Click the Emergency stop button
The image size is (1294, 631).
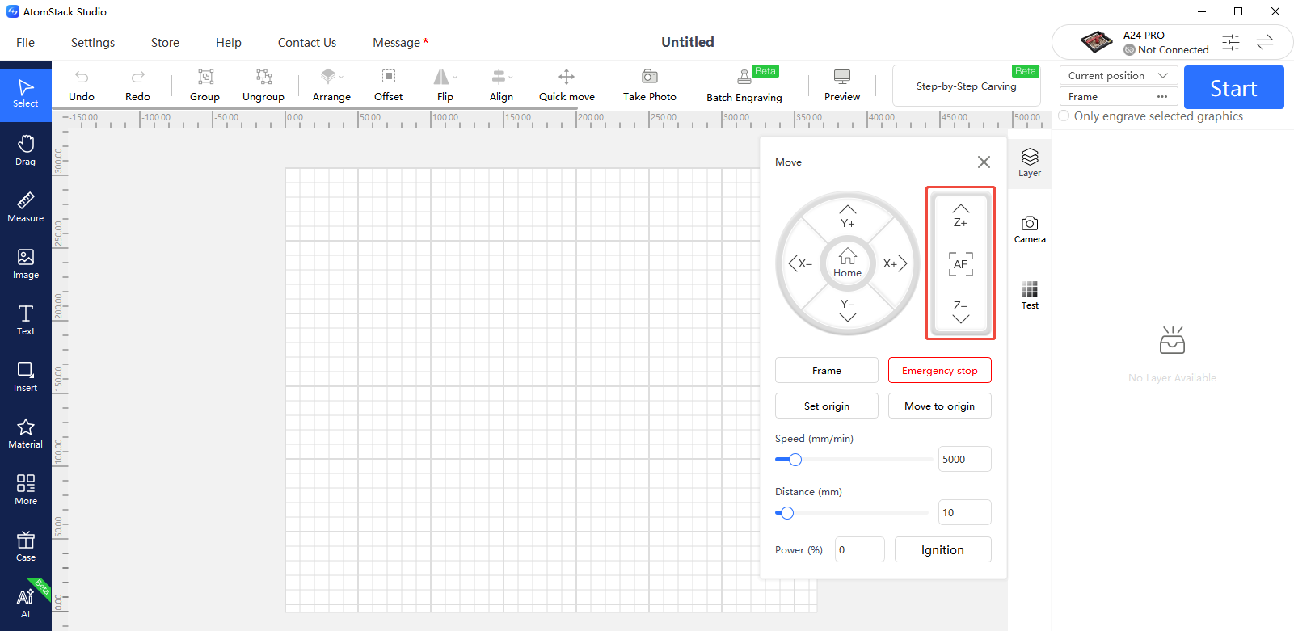click(x=940, y=370)
